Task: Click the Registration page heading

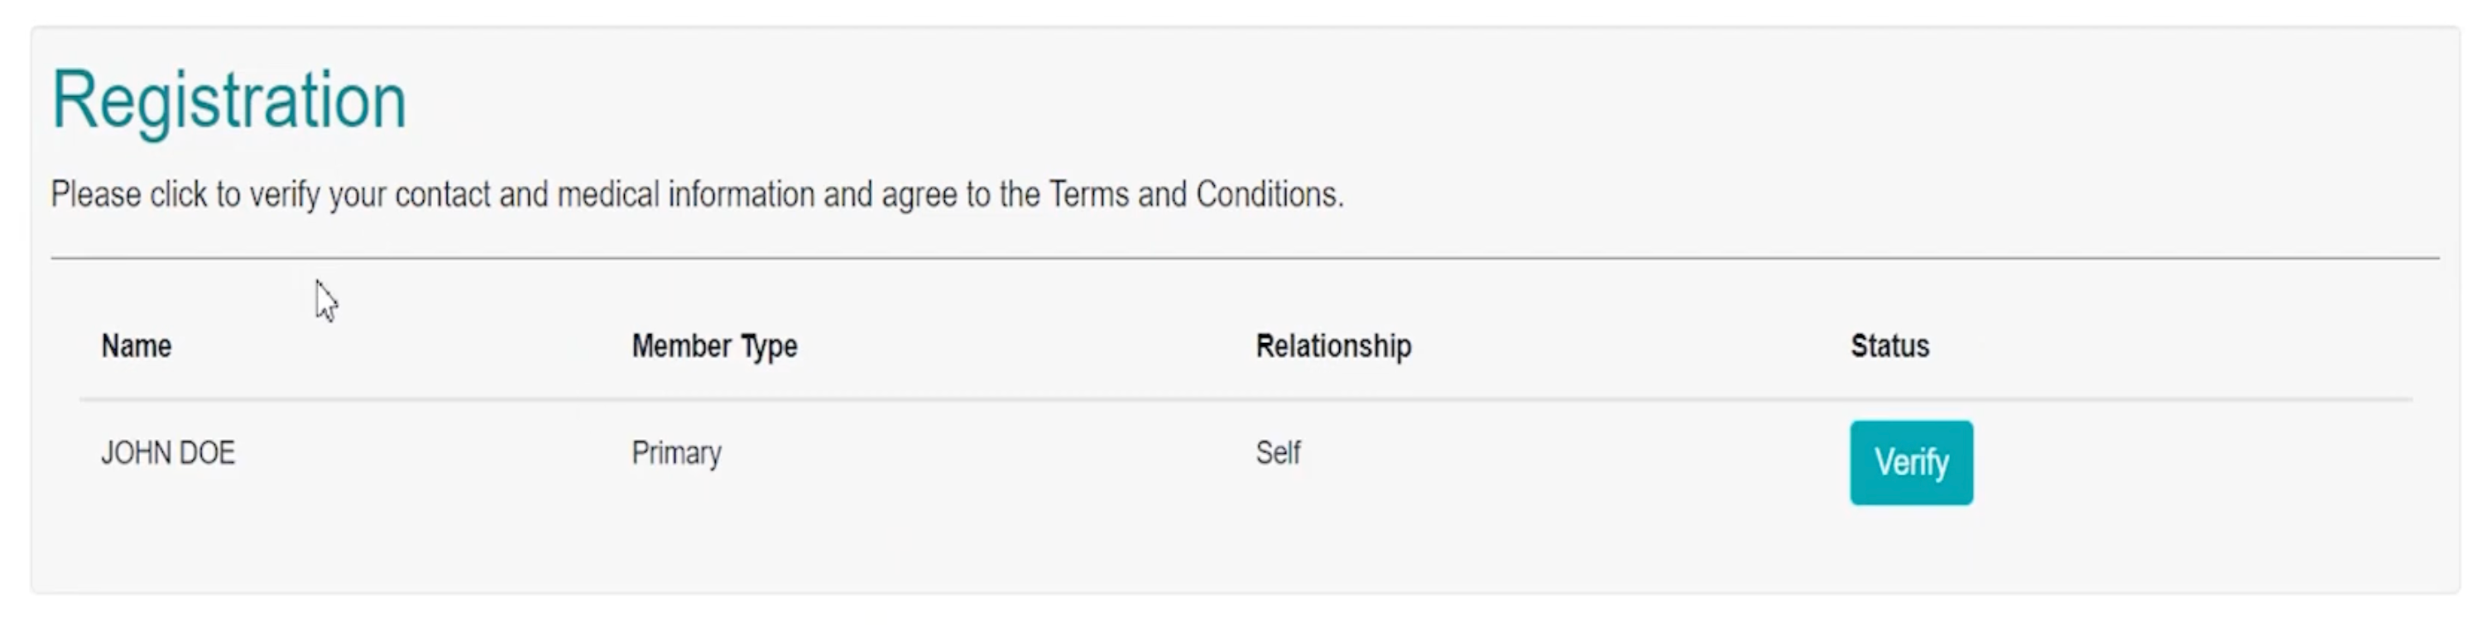Action: [x=228, y=100]
